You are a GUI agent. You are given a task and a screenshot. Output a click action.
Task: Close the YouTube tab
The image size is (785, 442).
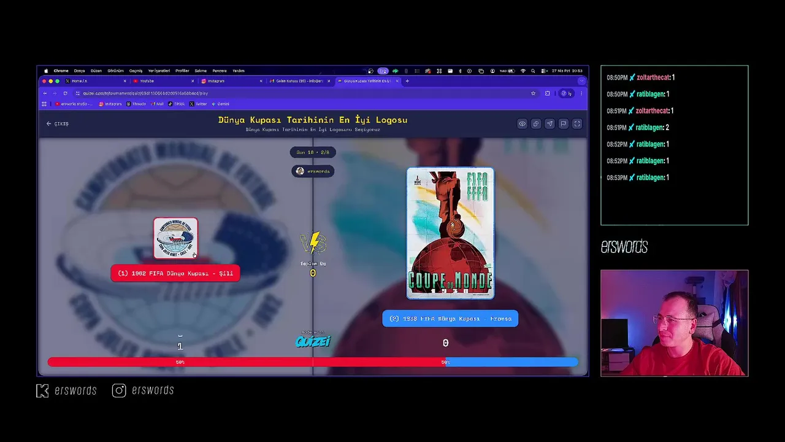click(x=193, y=81)
